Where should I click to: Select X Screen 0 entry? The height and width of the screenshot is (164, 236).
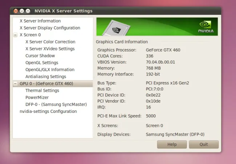click(30, 35)
